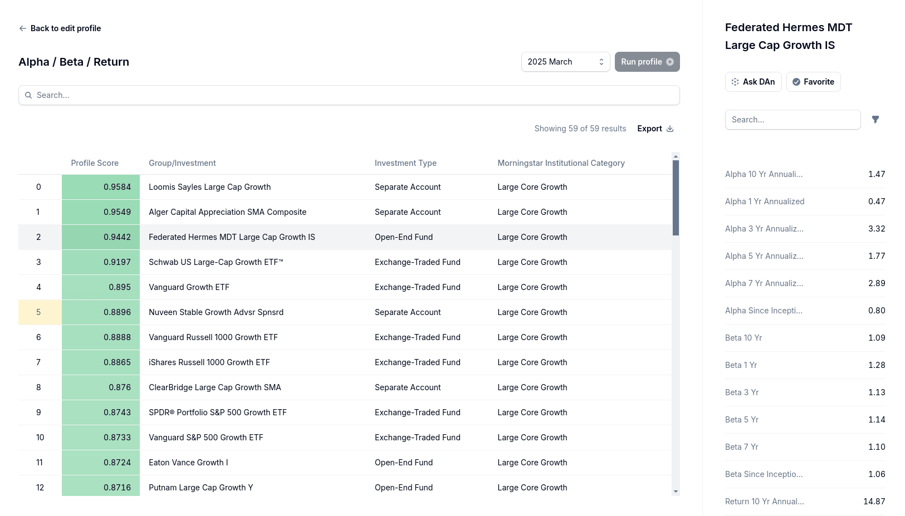Screen dimensions: 905x516
Task: Click the Export download icon
Action: (670, 128)
